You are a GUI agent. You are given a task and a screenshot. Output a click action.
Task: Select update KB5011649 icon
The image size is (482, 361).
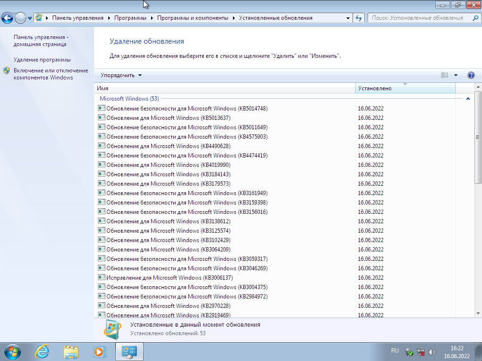coord(102,127)
